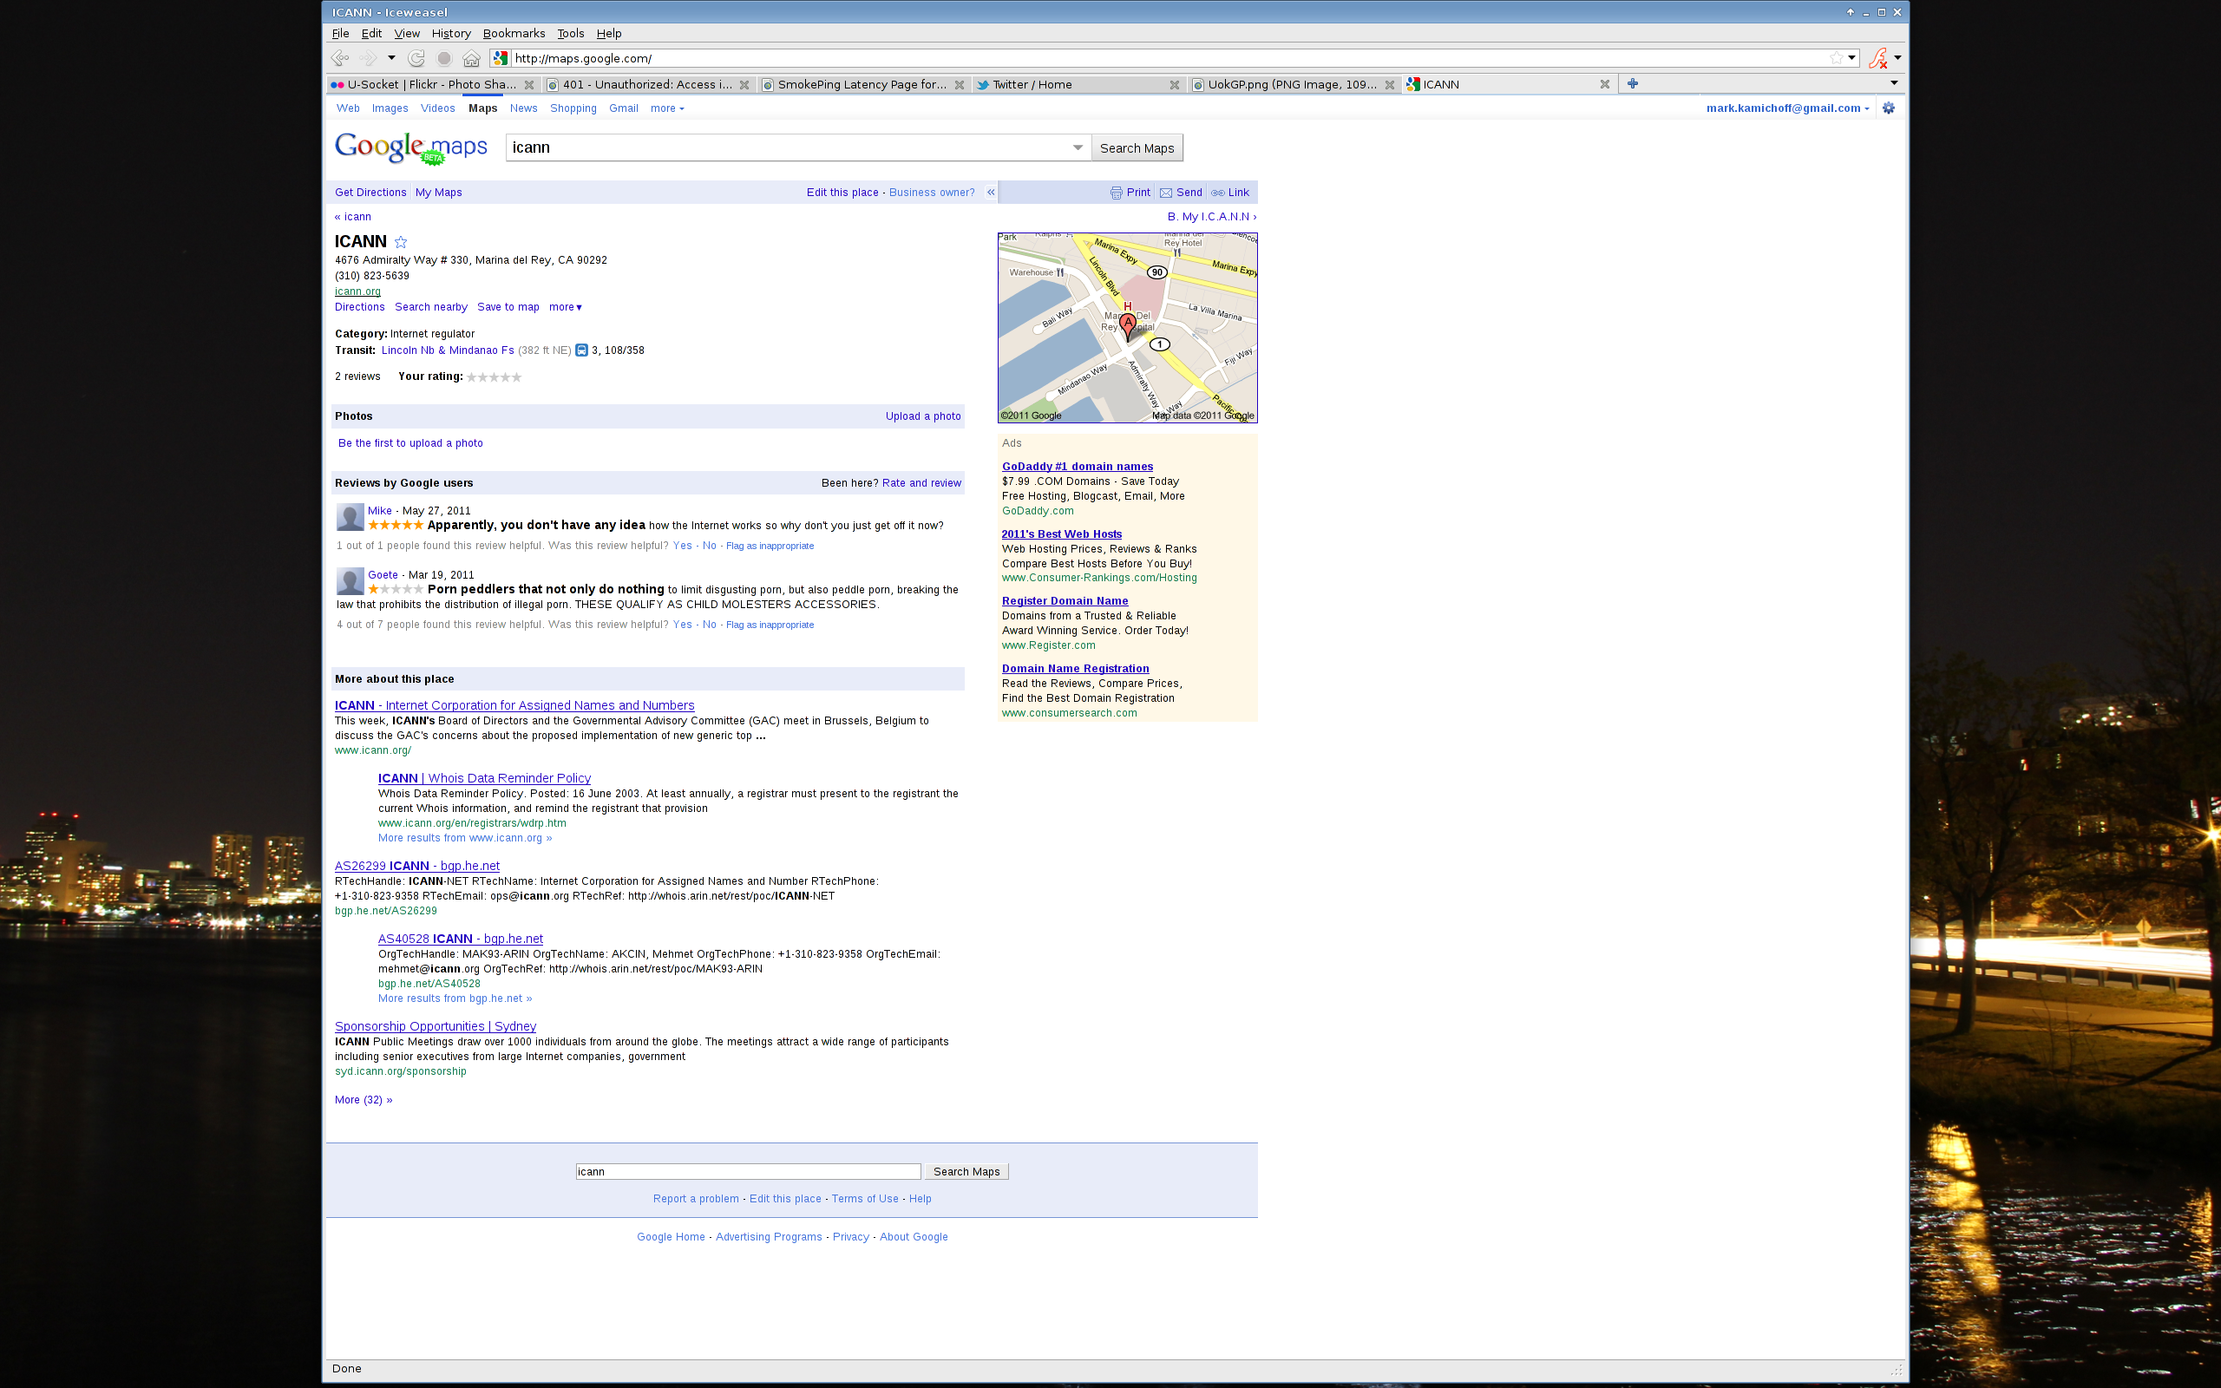Click the site favicon in the address bar

tap(501, 58)
